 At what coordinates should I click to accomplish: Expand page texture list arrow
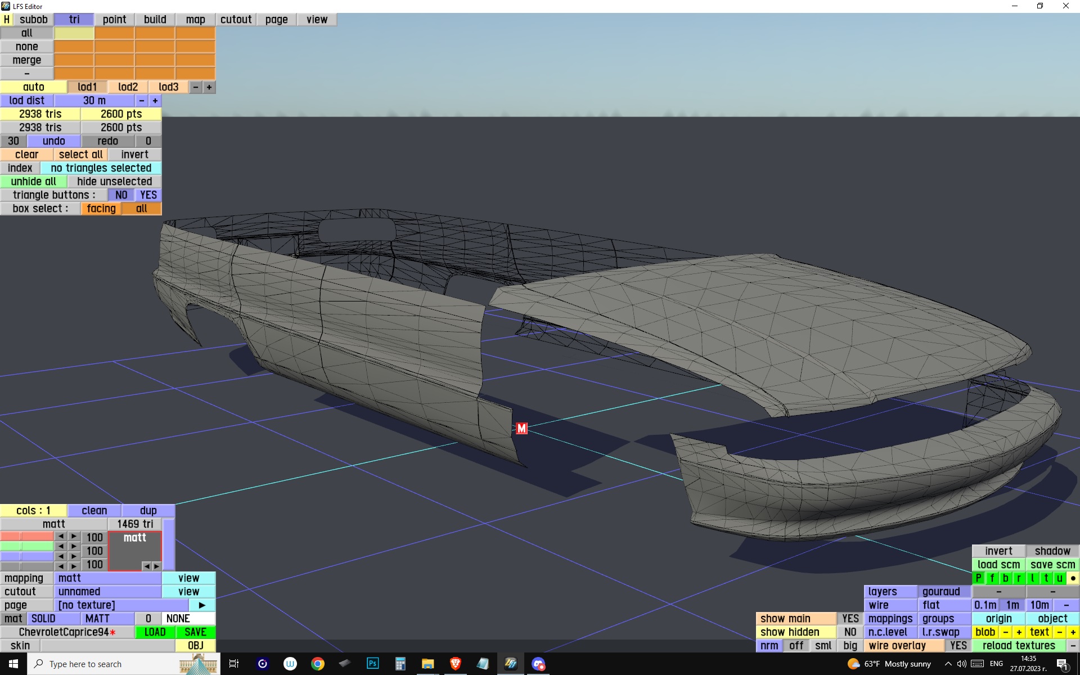pyautogui.click(x=202, y=605)
